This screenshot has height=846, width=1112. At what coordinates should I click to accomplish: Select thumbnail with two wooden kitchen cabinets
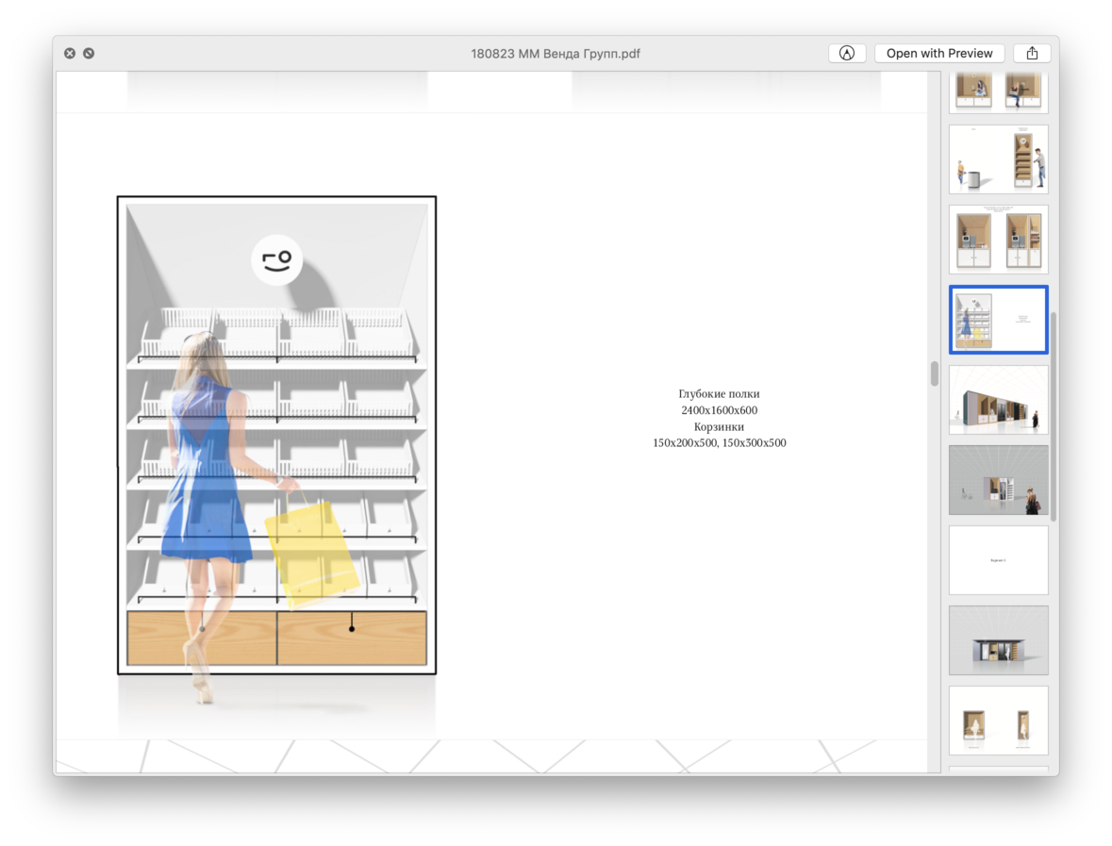point(998,240)
